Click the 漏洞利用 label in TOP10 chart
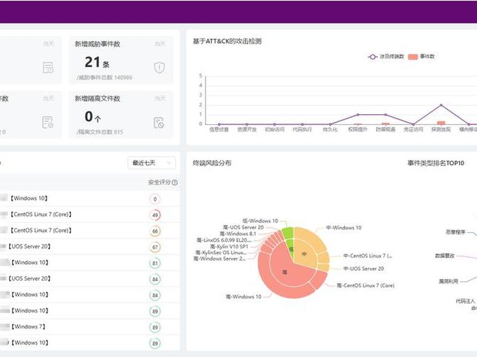The image size is (477, 357). (448, 281)
